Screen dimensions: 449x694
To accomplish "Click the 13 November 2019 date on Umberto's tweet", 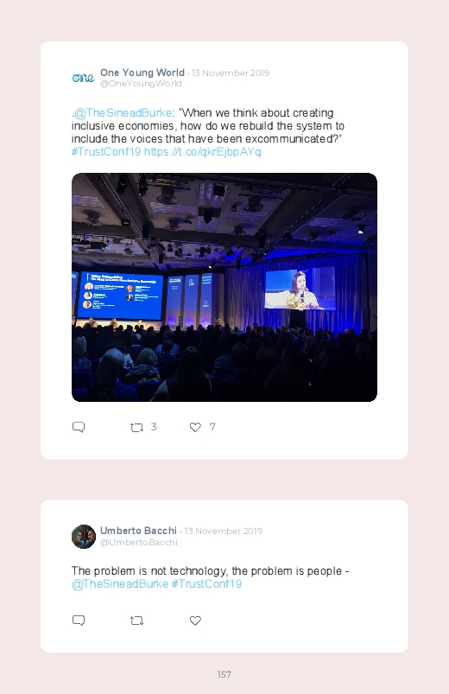I will tap(224, 532).
